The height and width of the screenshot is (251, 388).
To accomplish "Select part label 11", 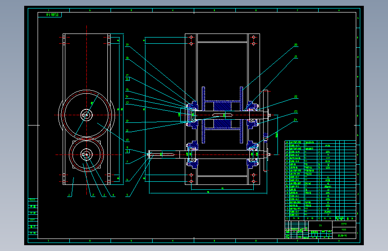I will [127, 131].
